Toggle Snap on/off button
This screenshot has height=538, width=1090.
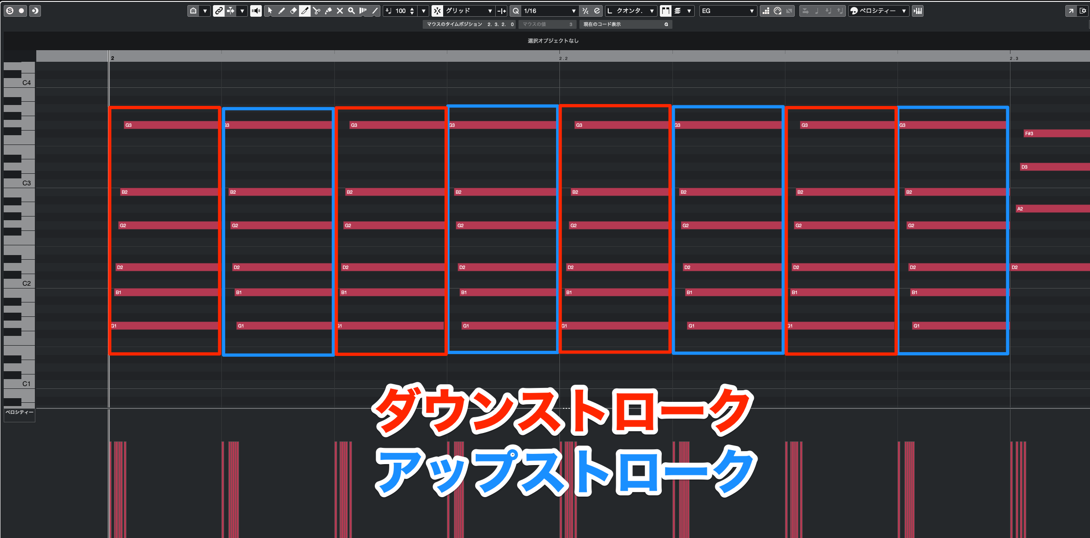click(x=437, y=11)
